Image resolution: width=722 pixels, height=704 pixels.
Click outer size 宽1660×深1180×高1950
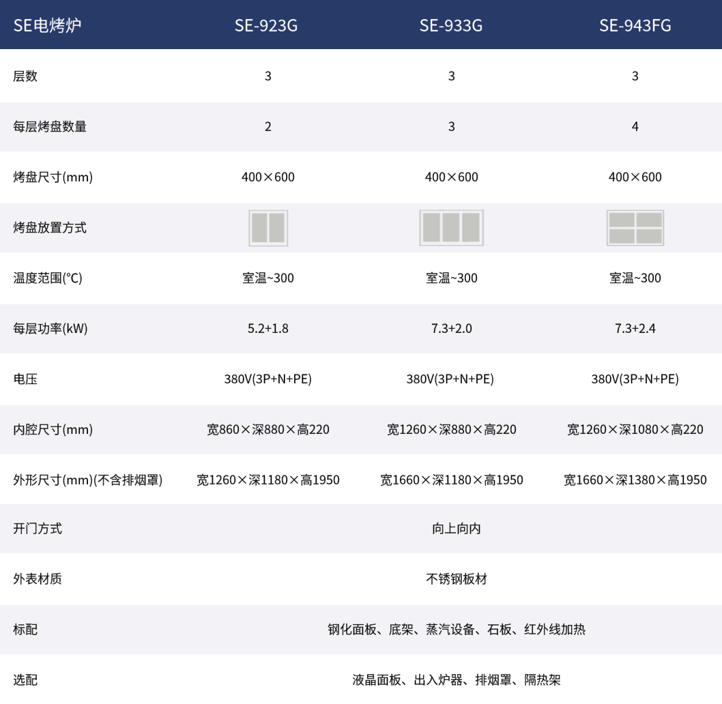(451, 480)
